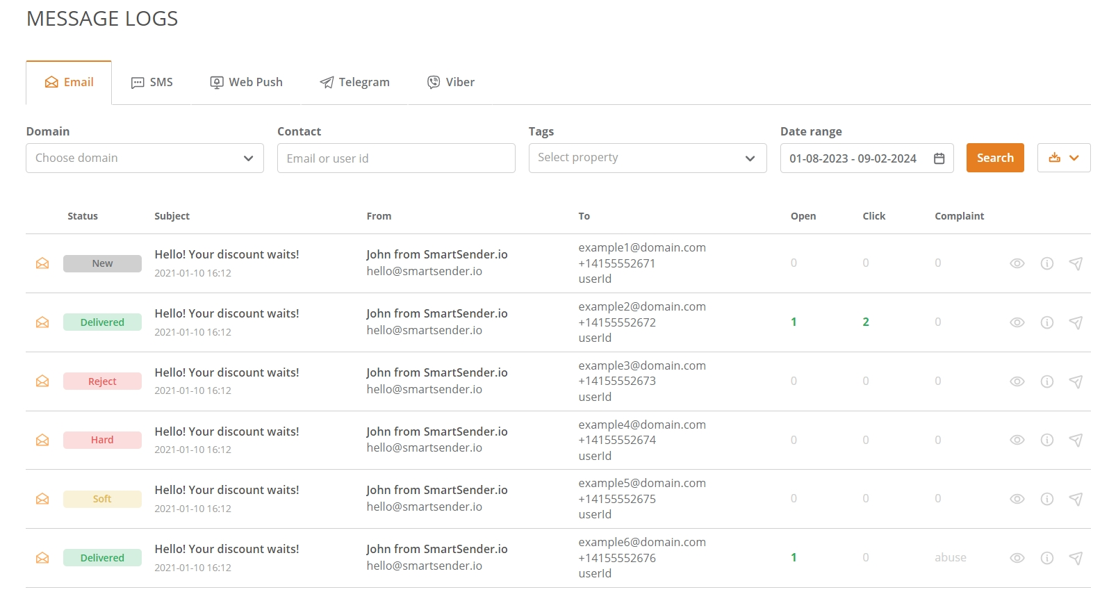Expand the Choose domain dropdown
The height and width of the screenshot is (592, 1109).
point(145,158)
